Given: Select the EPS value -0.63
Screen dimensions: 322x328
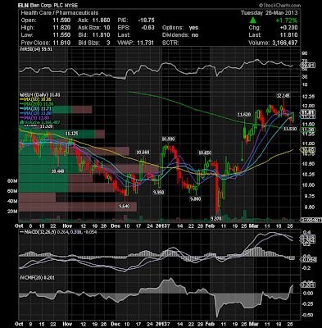Looking at the screenshot, I should point(147,28).
